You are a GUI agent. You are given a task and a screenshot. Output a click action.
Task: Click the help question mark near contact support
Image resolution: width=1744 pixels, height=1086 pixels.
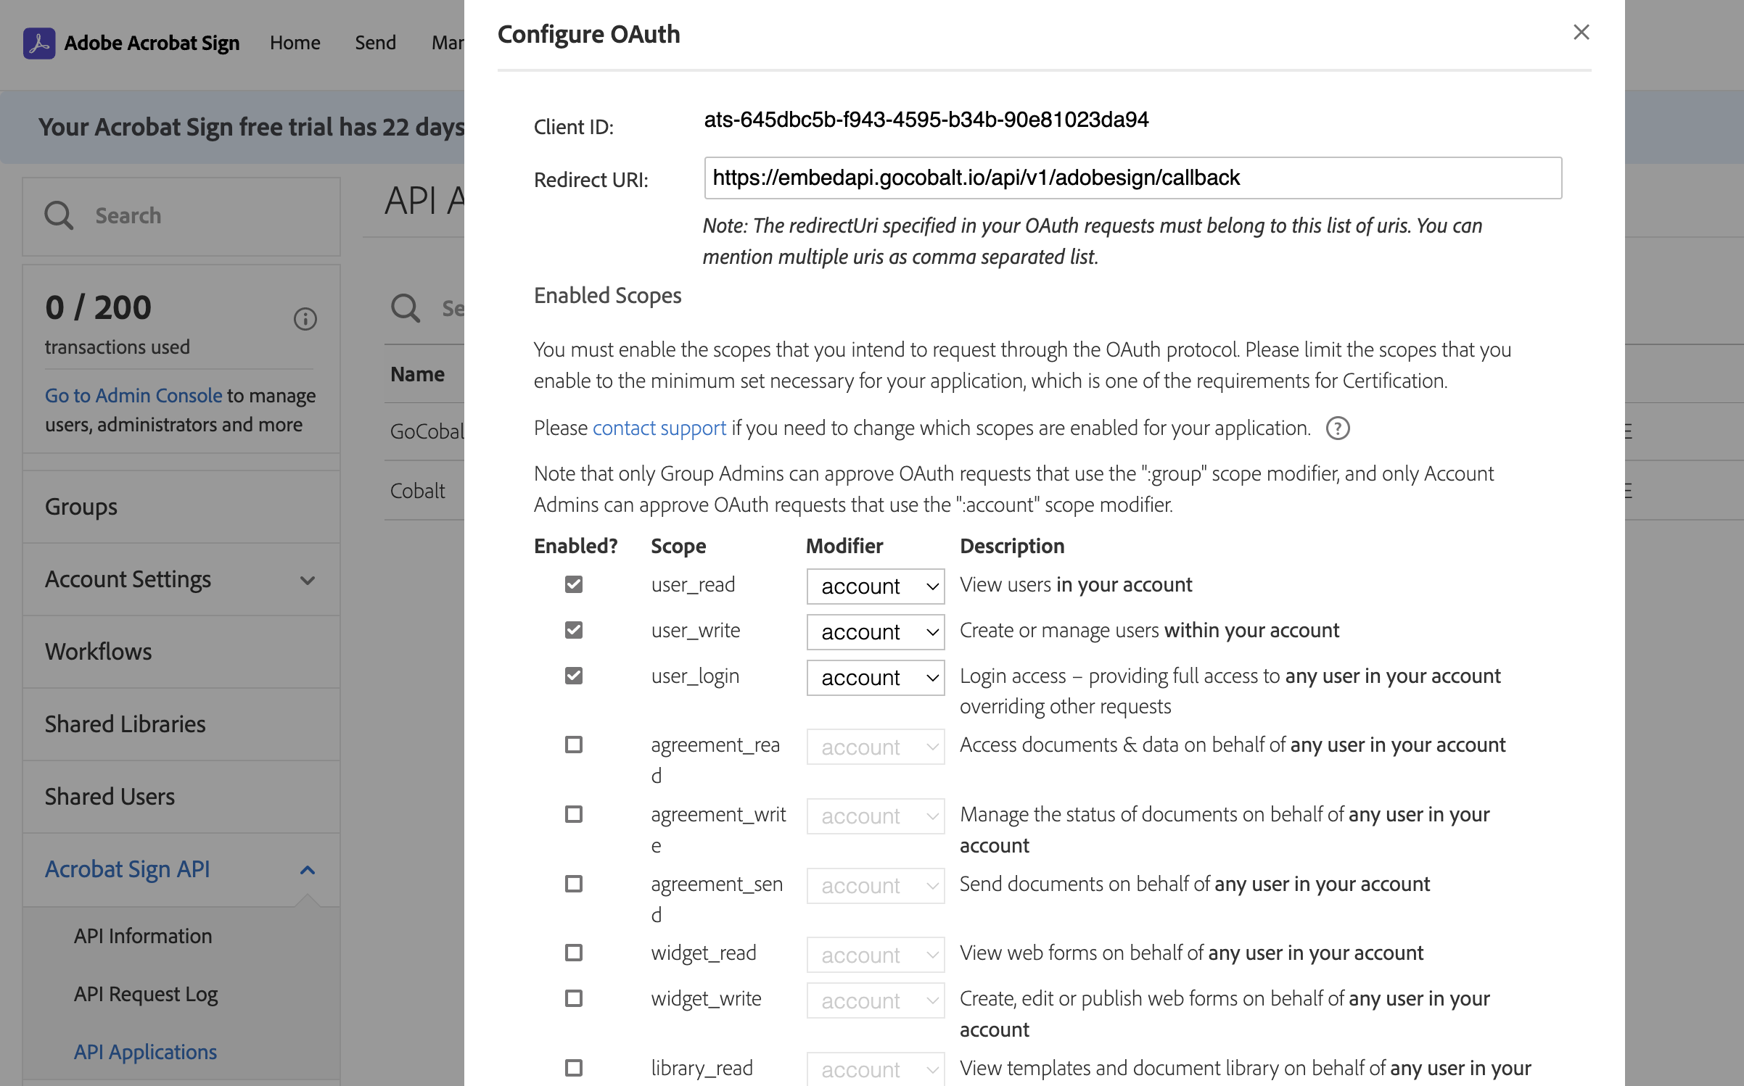[1338, 428]
